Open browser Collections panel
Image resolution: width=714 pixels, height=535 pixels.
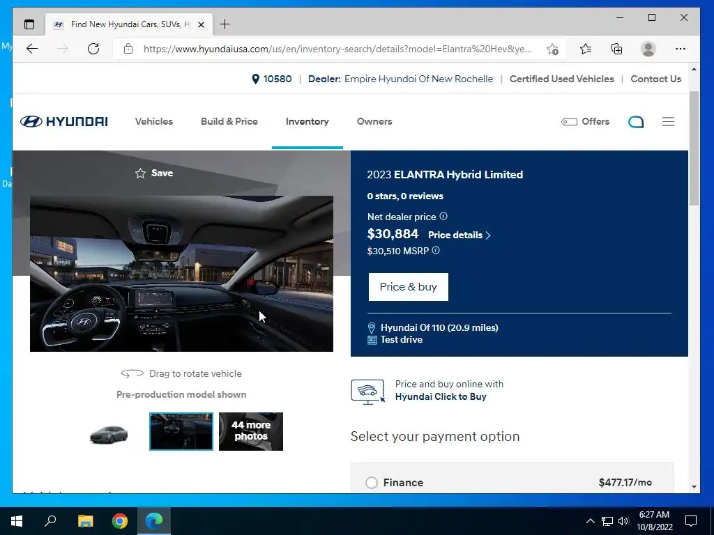click(616, 49)
